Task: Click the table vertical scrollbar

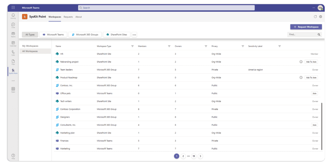Action: point(322,126)
